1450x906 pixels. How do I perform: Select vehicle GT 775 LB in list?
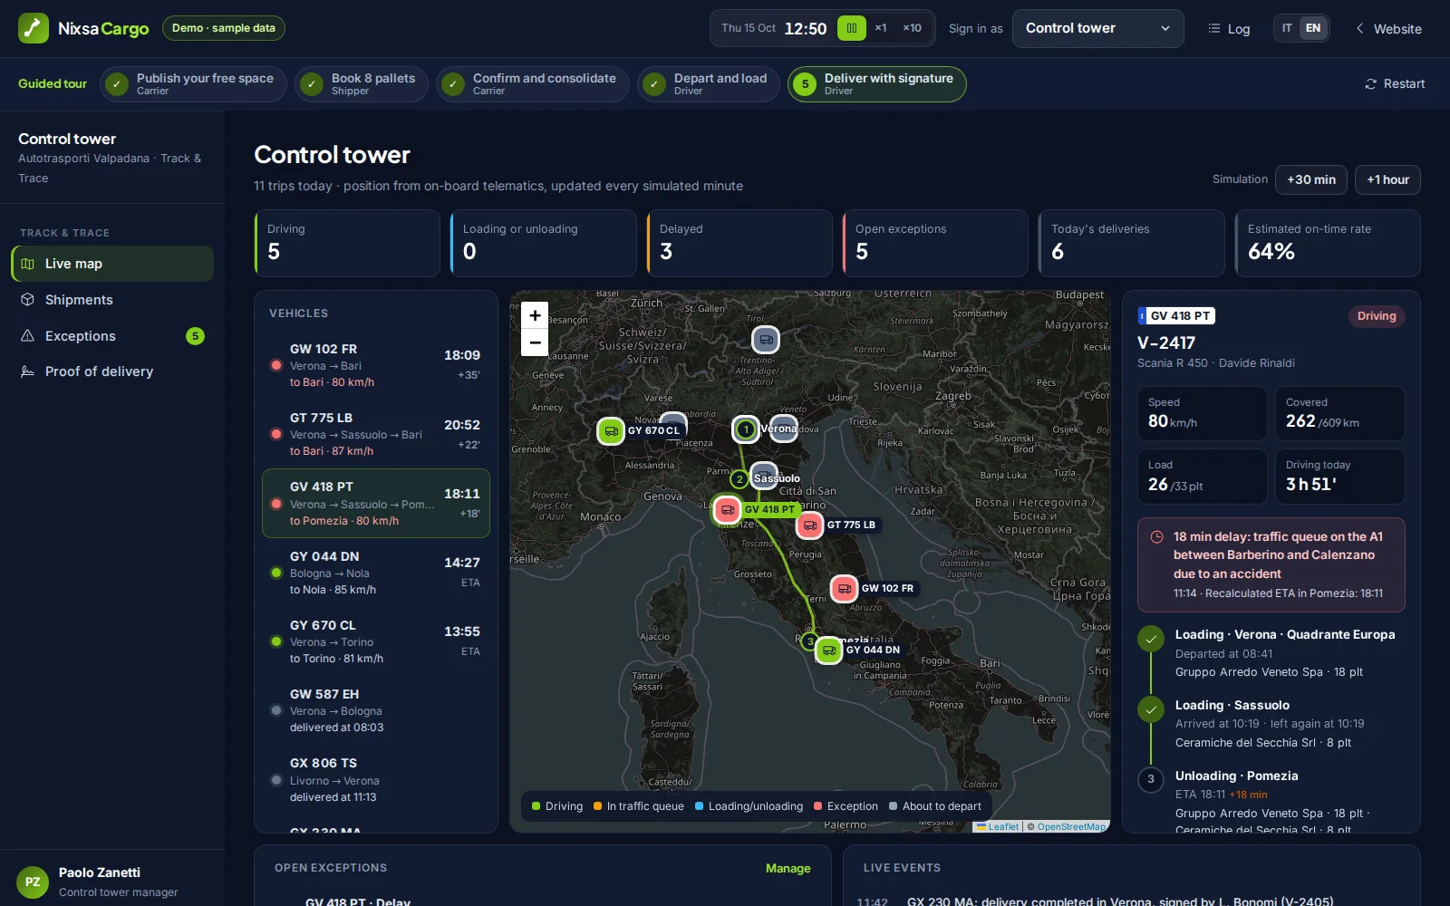(x=376, y=434)
